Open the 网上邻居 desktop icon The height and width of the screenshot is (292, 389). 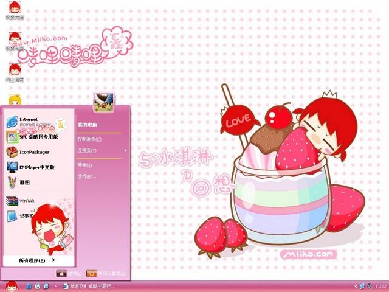pyautogui.click(x=15, y=72)
